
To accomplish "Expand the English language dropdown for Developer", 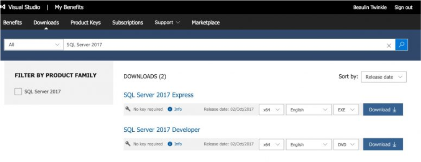I will [x=309, y=144].
